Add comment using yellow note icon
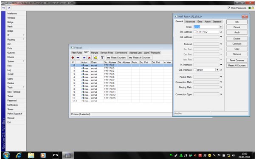 (x=96, y=58)
